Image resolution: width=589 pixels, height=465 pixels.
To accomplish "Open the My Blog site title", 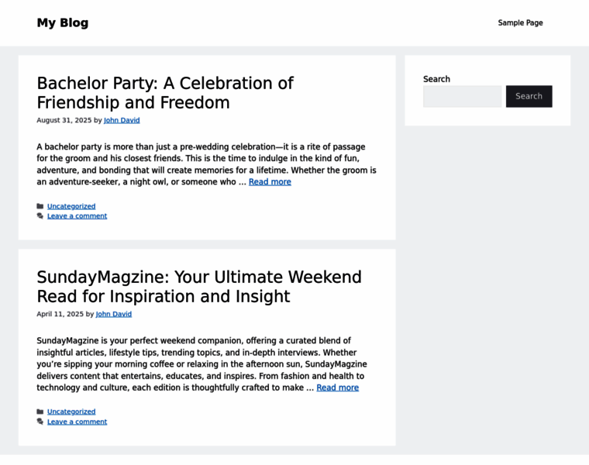I will pos(63,22).
